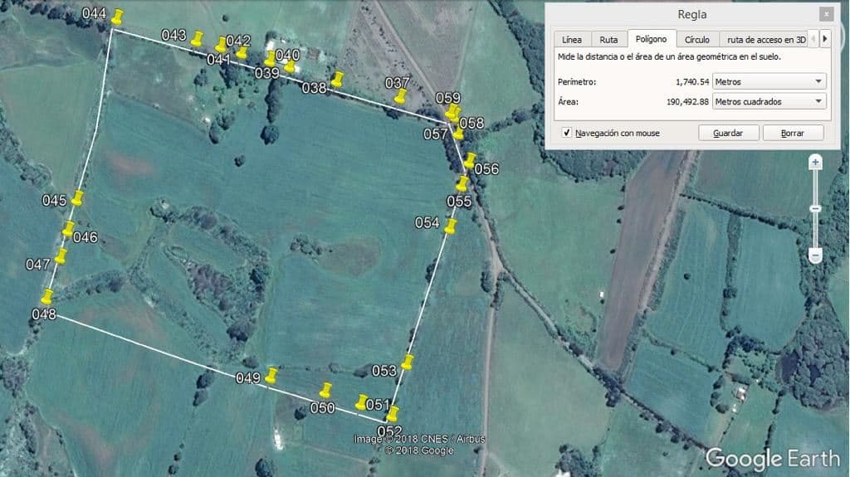
Task: Close the Regla dialog
Action: tap(825, 14)
